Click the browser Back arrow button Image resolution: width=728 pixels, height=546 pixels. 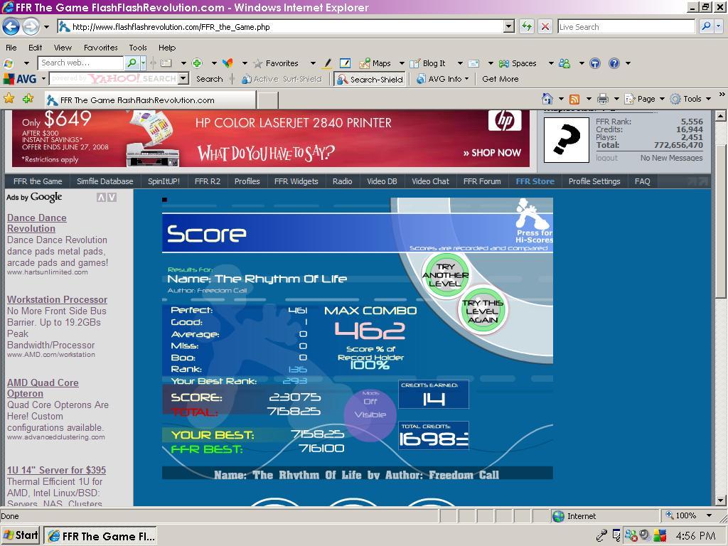(11, 26)
